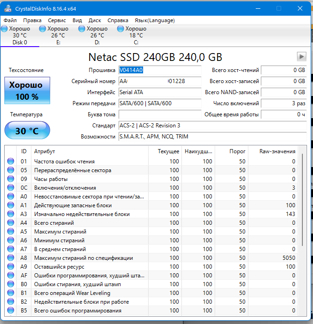
Task: Switch to drive E: tab
Action: pyautogui.click(x=58, y=36)
